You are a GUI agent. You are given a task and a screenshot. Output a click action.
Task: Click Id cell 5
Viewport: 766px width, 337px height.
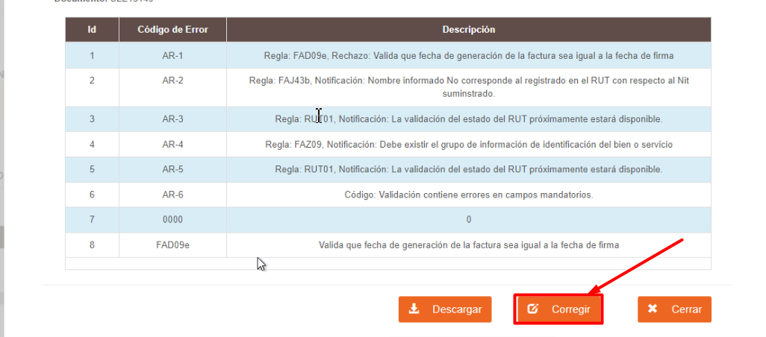pyautogui.click(x=92, y=169)
